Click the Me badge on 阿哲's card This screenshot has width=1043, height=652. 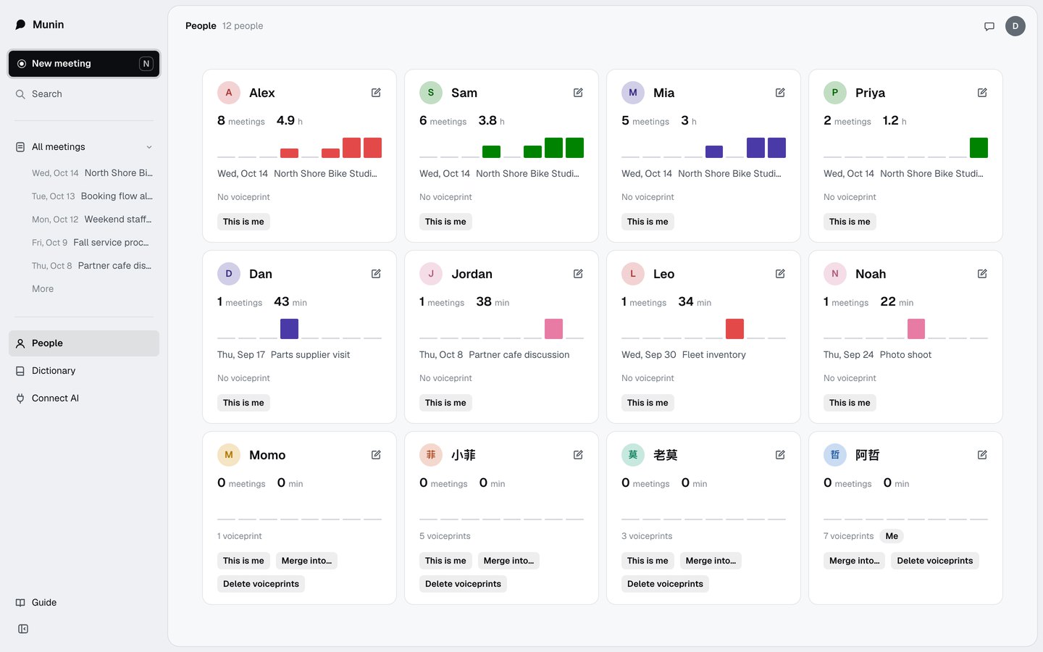(x=892, y=536)
